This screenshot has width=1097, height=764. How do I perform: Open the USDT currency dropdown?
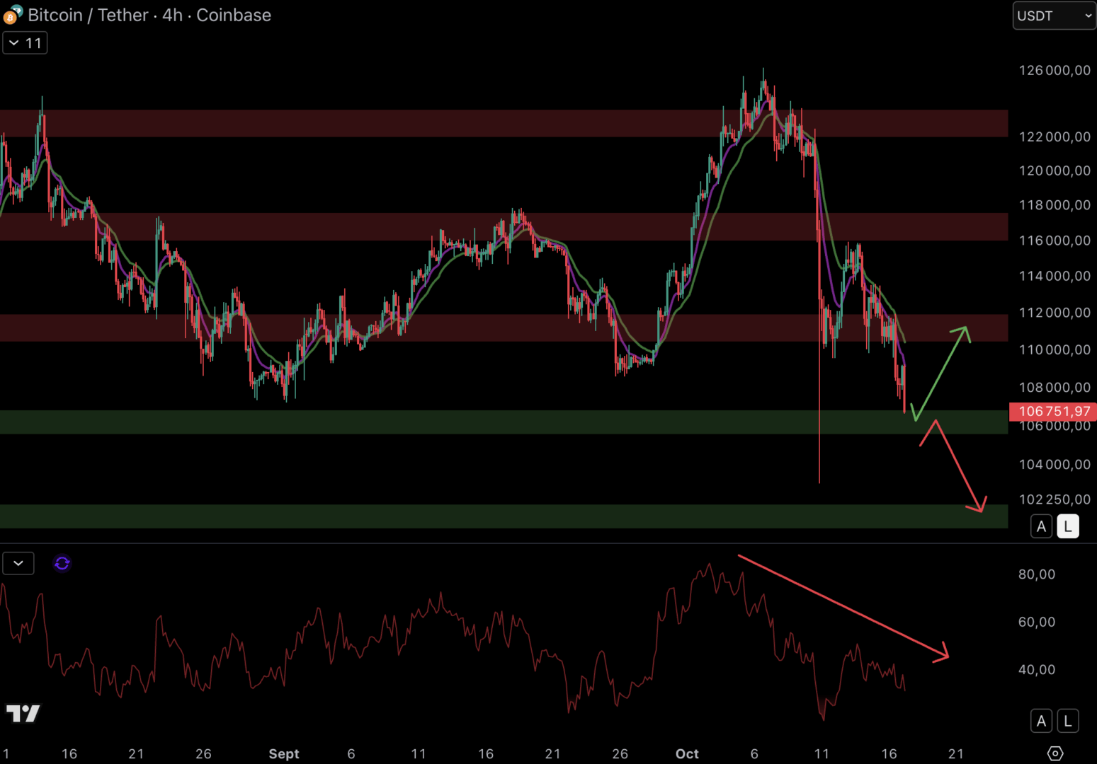click(x=1054, y=16)
